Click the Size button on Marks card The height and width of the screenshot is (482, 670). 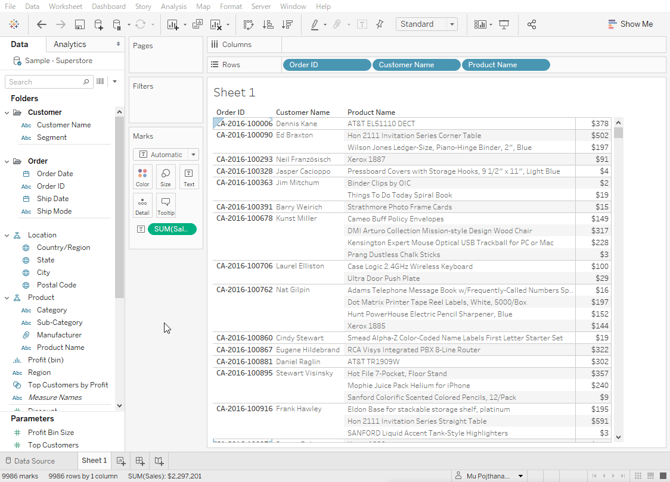click(x=165, y=177)
